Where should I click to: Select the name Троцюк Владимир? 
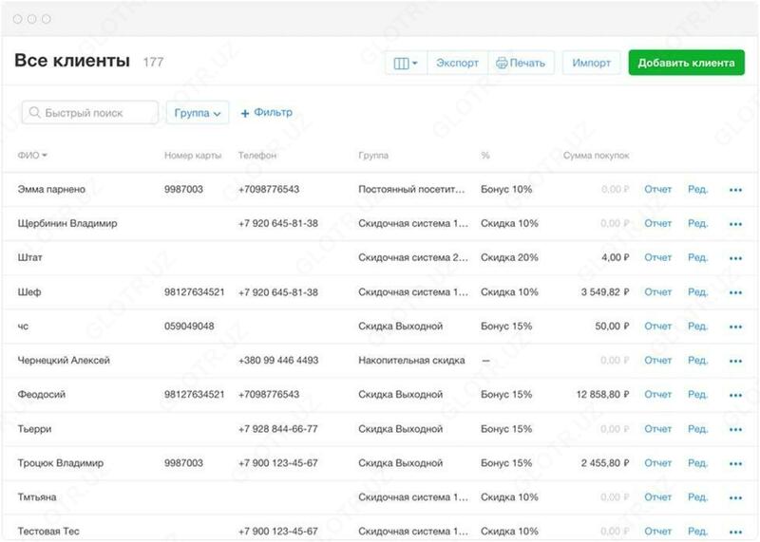(61, 463)
